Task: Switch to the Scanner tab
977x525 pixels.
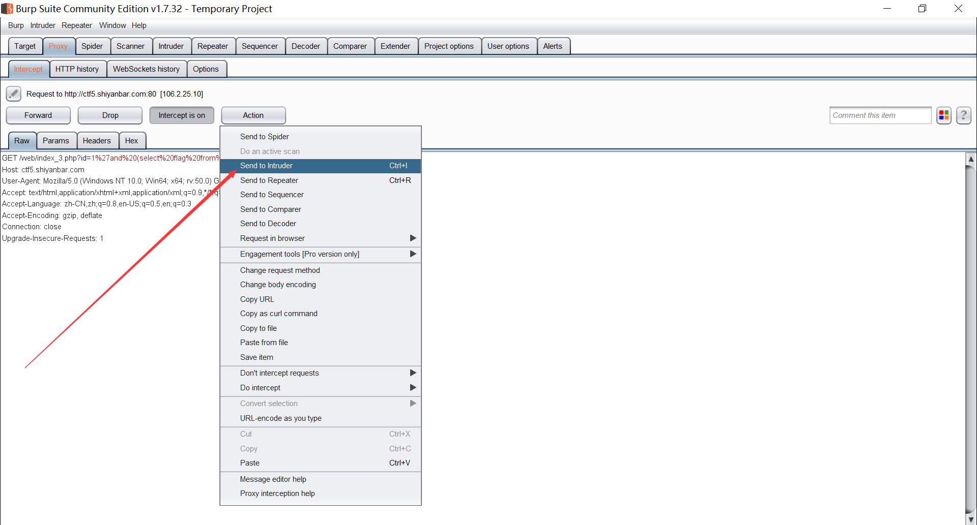Action: click(x=131, y=46)
